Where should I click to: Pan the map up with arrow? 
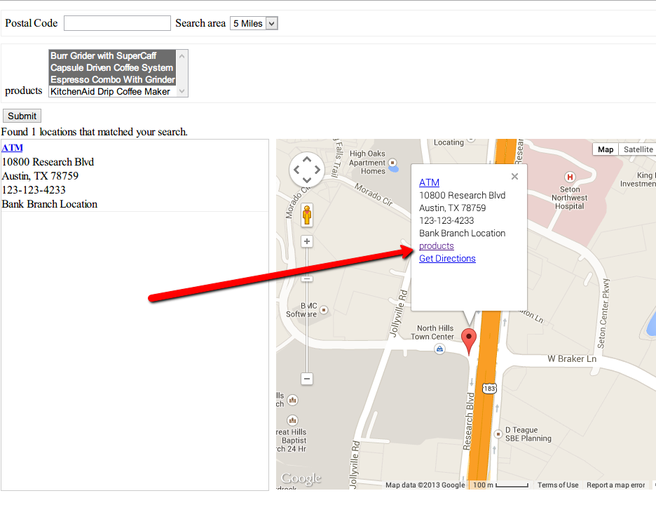tap(307, 159)
